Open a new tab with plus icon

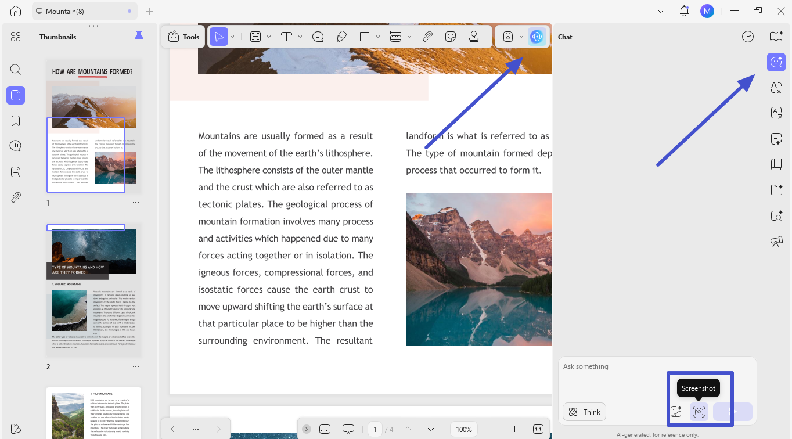coord(150,11)
